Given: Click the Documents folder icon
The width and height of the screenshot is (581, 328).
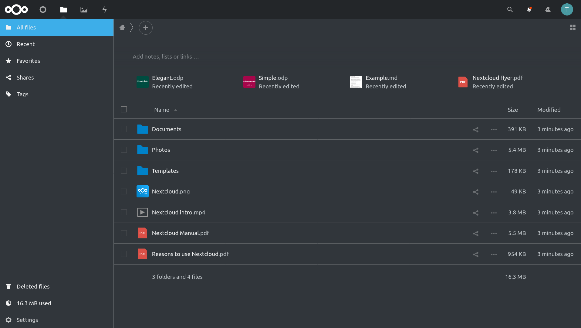Looking at the screenshot, I should click(142, 129).
